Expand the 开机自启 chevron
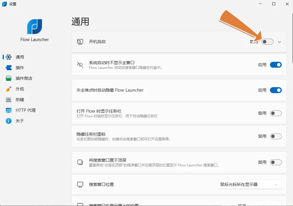Image resolution: width=293 pixels, height=206 pixels. [279, 42]
